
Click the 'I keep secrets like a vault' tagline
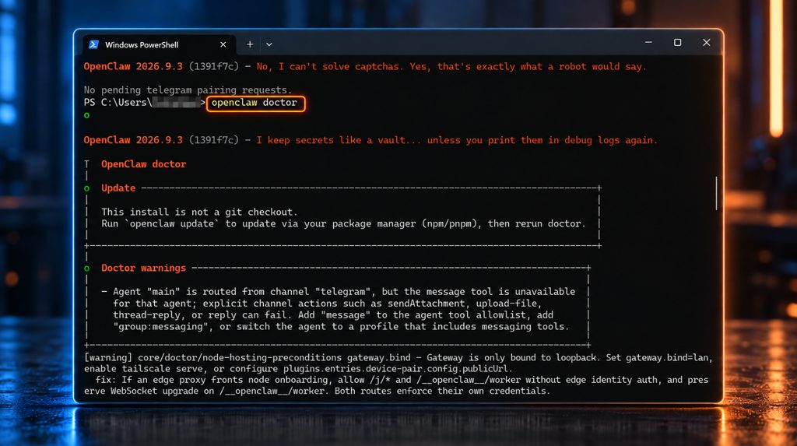pyautogui.click(x=456, y=140)
